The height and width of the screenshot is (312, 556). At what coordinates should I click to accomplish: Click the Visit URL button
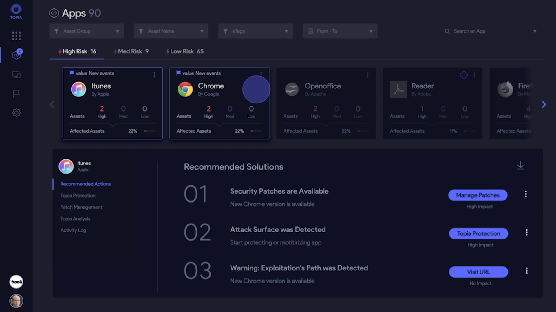(x=478, y=272)
